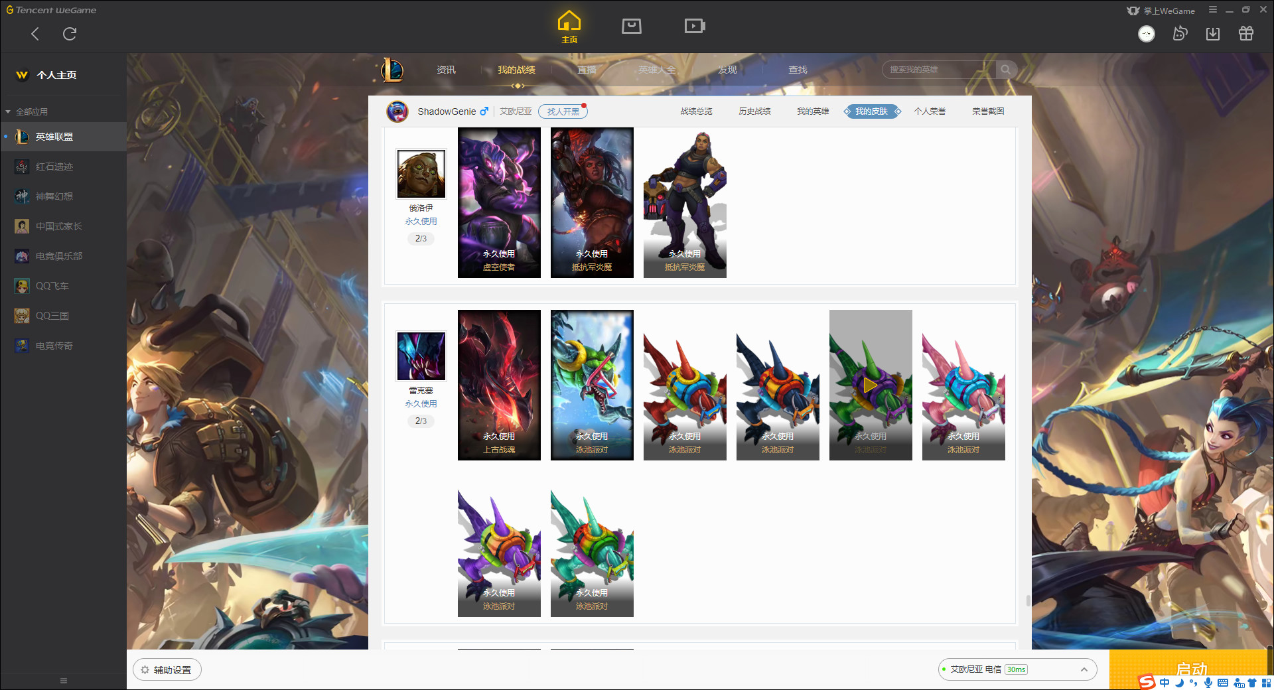Toggle the 中 Chinese input mode indicator
The height and width of the screenshot is (690, 1274).
[1165, 683]
